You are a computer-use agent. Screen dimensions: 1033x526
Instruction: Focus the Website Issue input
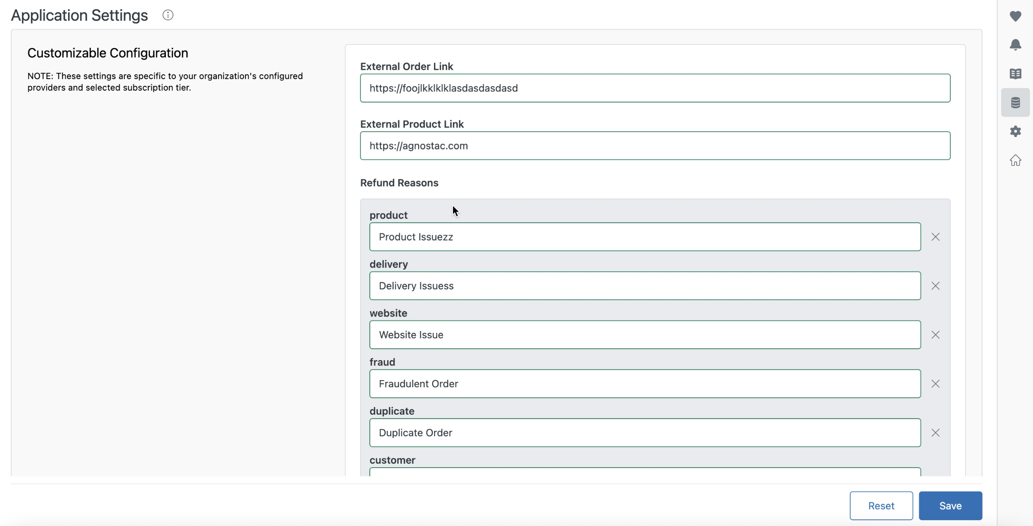[645, 335]
